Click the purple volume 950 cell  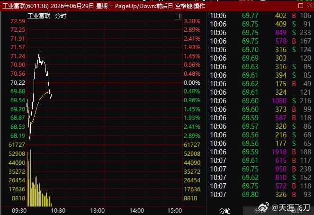coord(281,169)
